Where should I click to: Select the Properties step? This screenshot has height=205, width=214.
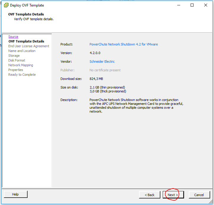15,70
